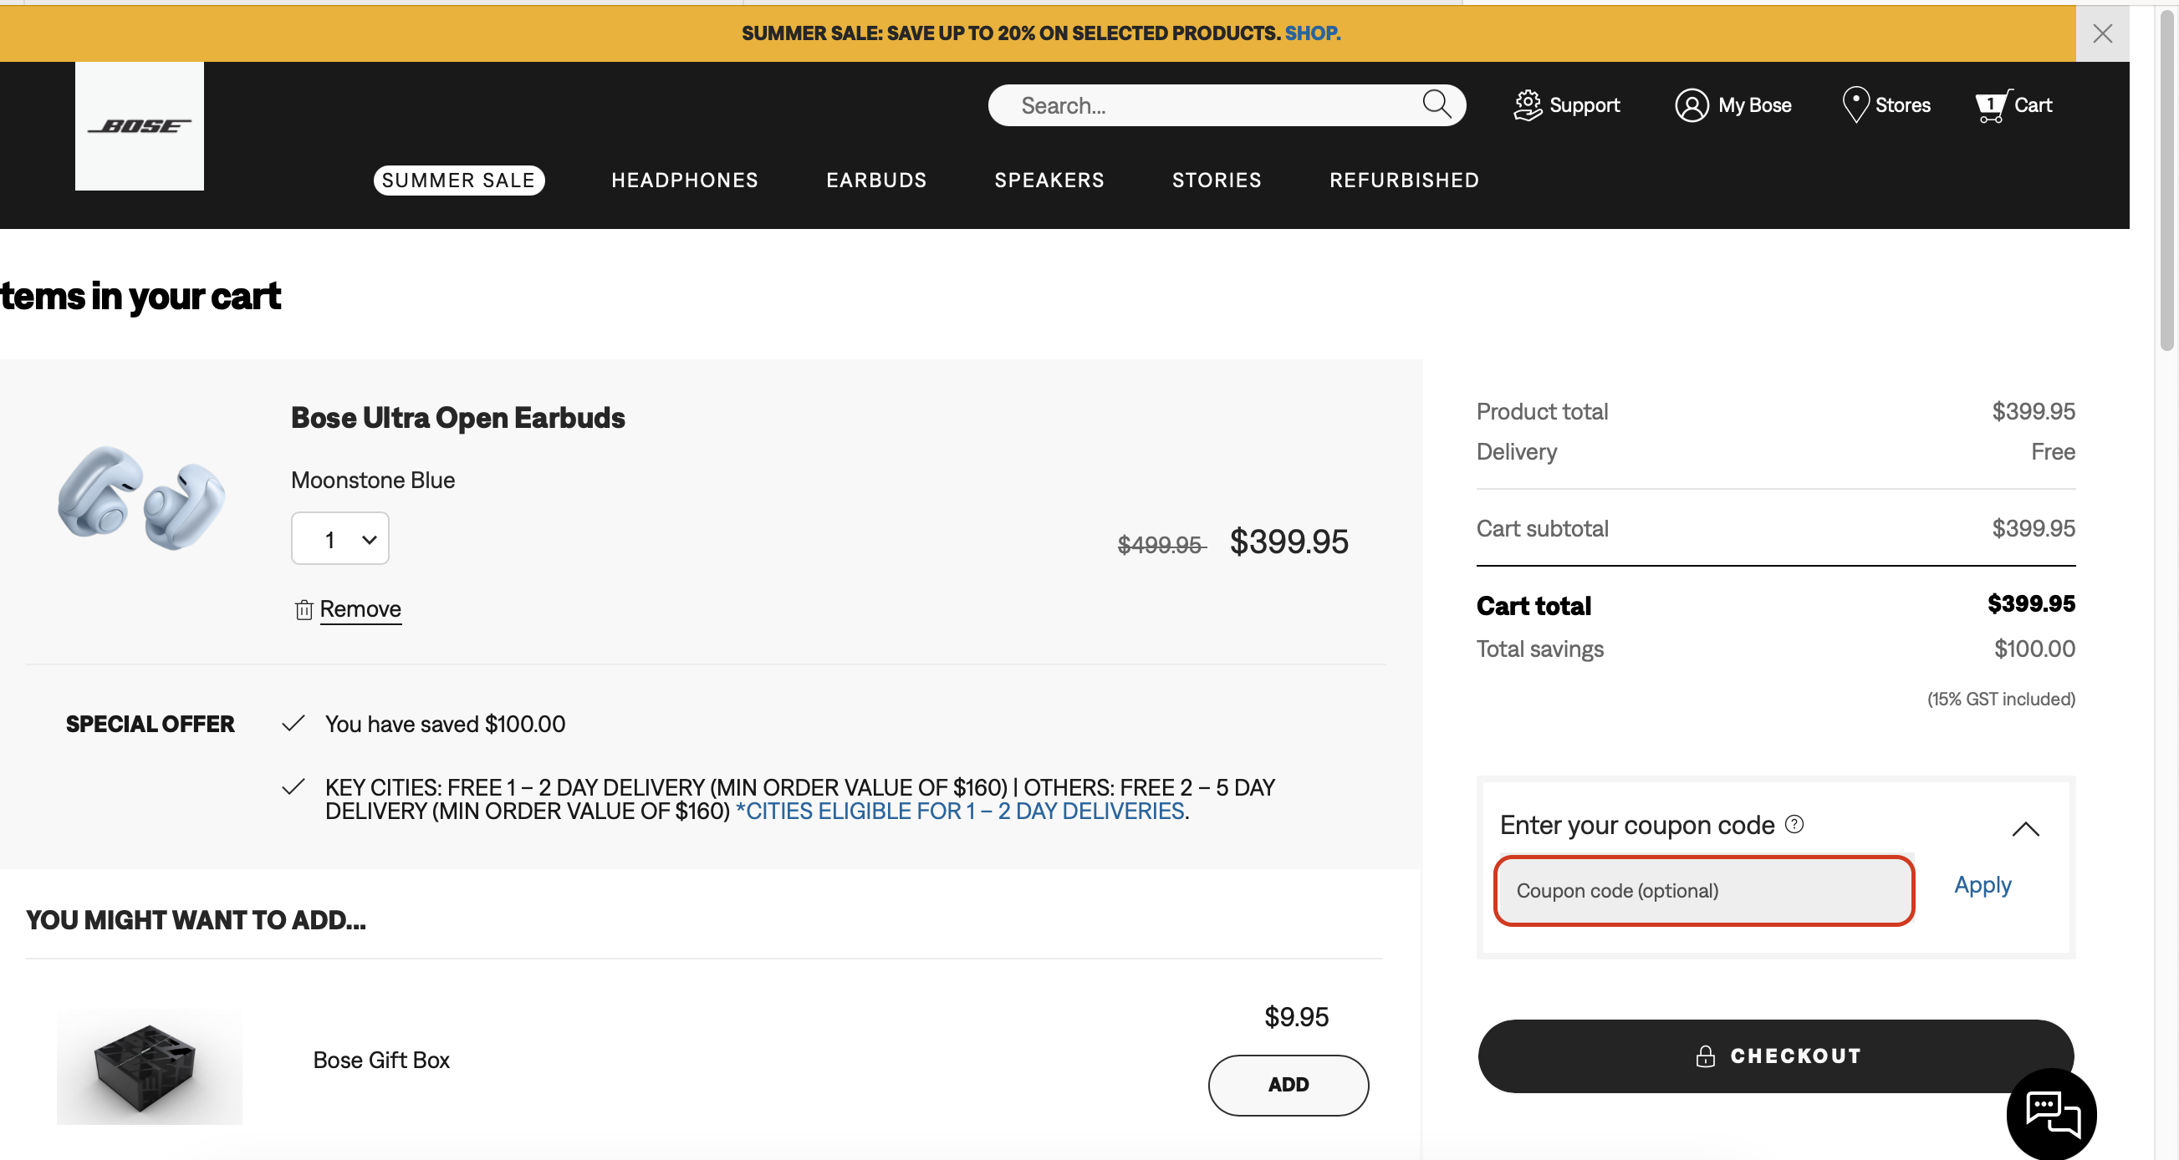Image resolution: width=2179 pixels, height=1160 pixels.
Task: Open the Summer Sale menu item
Action: tap(458, 180)
